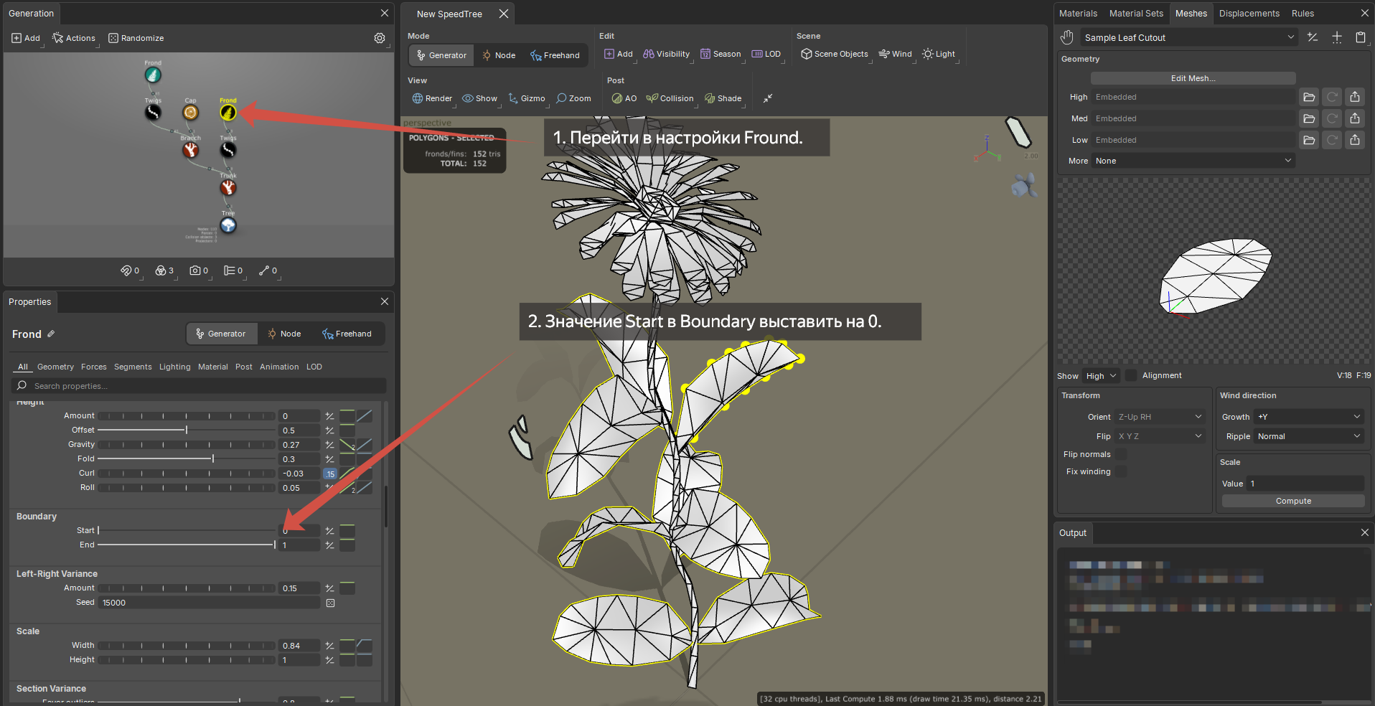Open the Generation panel settings gear
The image size is (1375, 706).
click(x=380, y=38)
